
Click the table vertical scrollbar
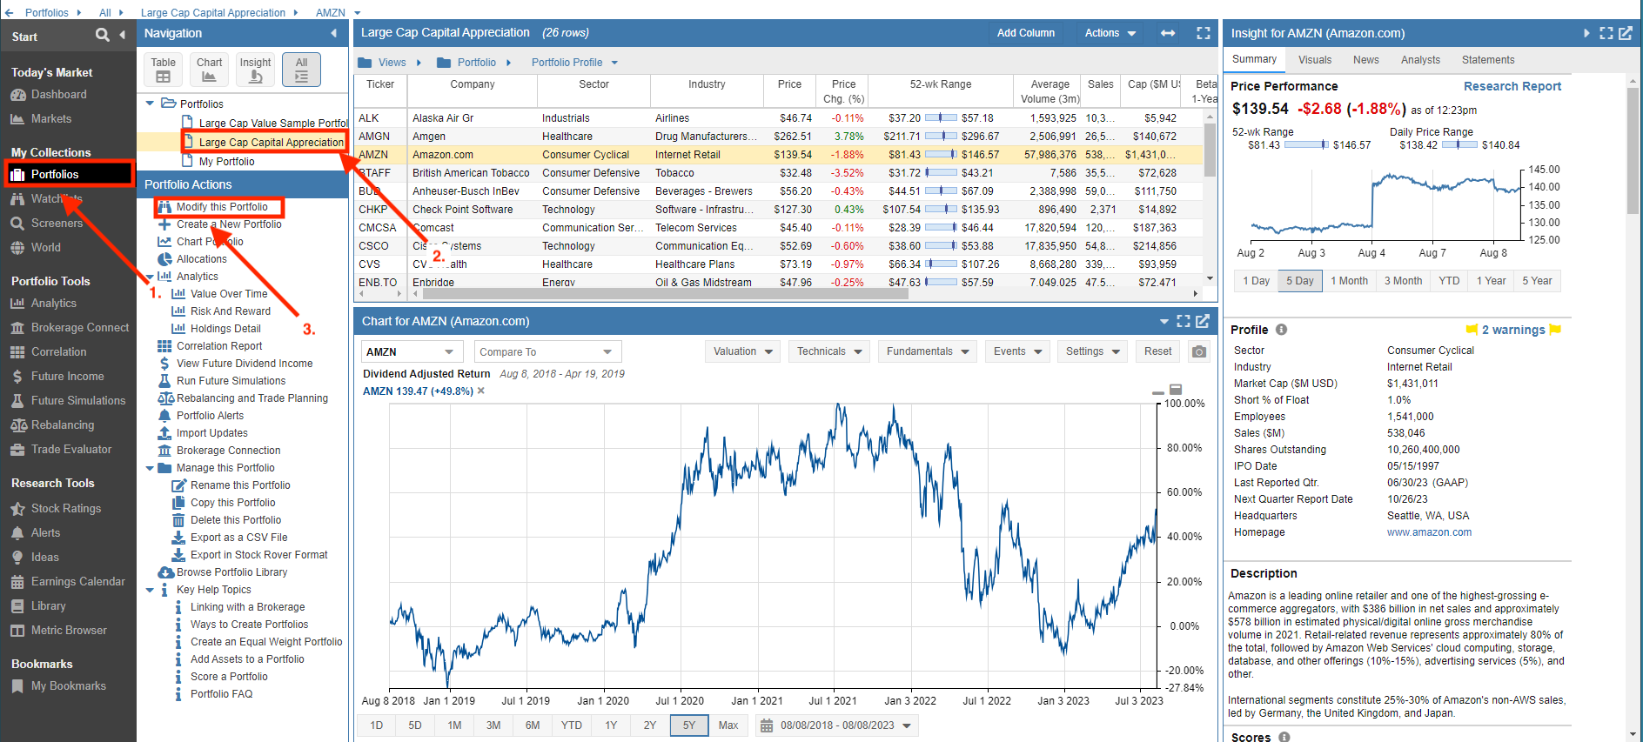(x=1210, y=150)
